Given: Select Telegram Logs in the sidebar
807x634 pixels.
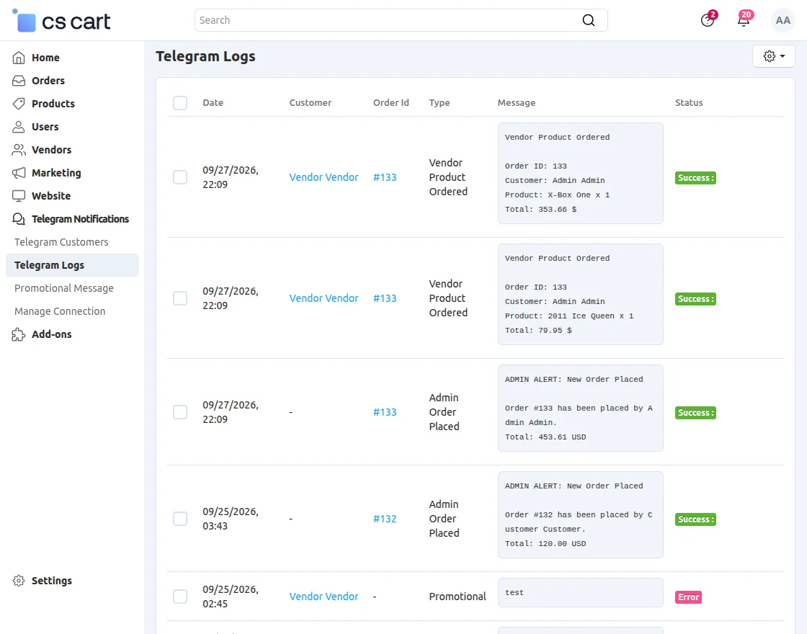Looking at the screenshot, I should pyautogui.click(x=72, y=265).
